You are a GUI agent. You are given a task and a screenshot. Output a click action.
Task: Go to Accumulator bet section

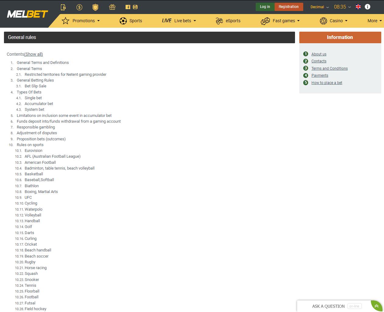point(39,104)
